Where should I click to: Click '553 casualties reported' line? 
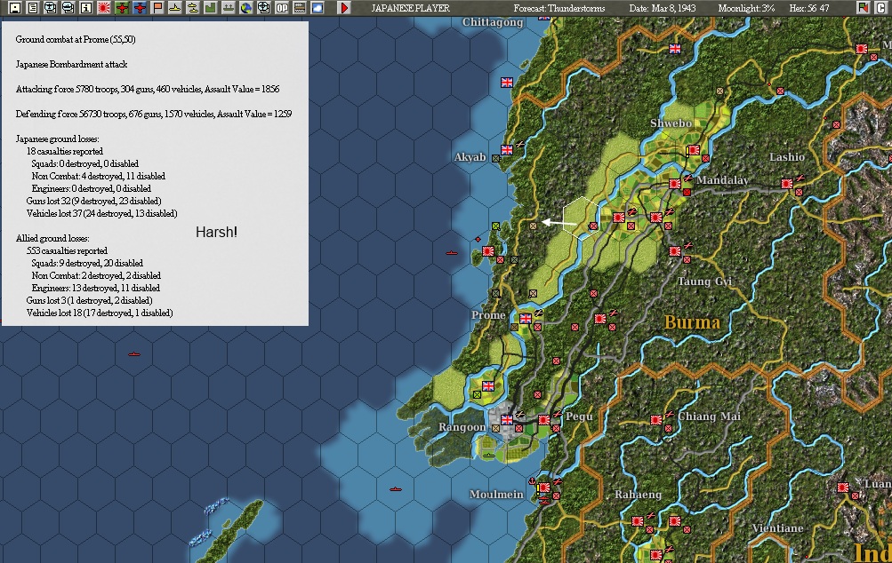pyautogui.click(x=67, y=250)
